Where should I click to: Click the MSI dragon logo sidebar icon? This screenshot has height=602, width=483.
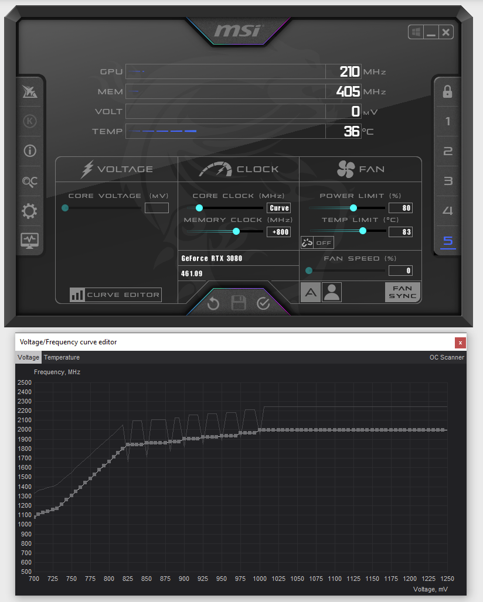point(29,91)
